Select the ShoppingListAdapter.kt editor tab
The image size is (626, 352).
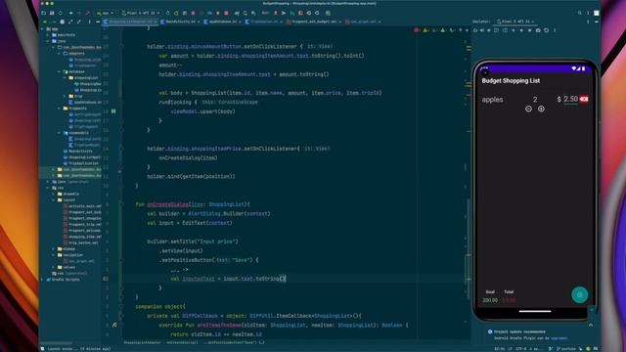coord(130,22)
